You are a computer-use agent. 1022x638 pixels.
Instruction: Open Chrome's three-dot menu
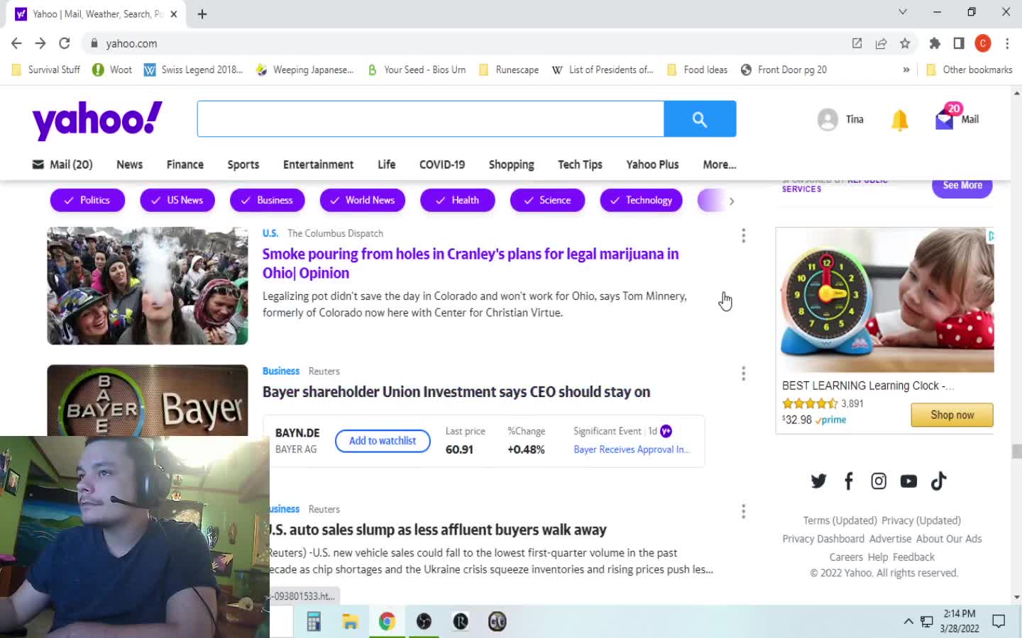coord(1007,43)
